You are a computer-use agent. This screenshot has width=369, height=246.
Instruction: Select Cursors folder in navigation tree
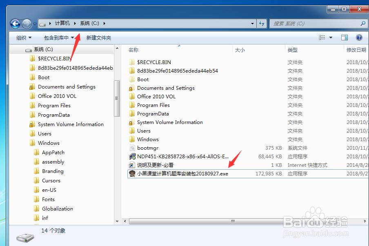click(51, 181)
